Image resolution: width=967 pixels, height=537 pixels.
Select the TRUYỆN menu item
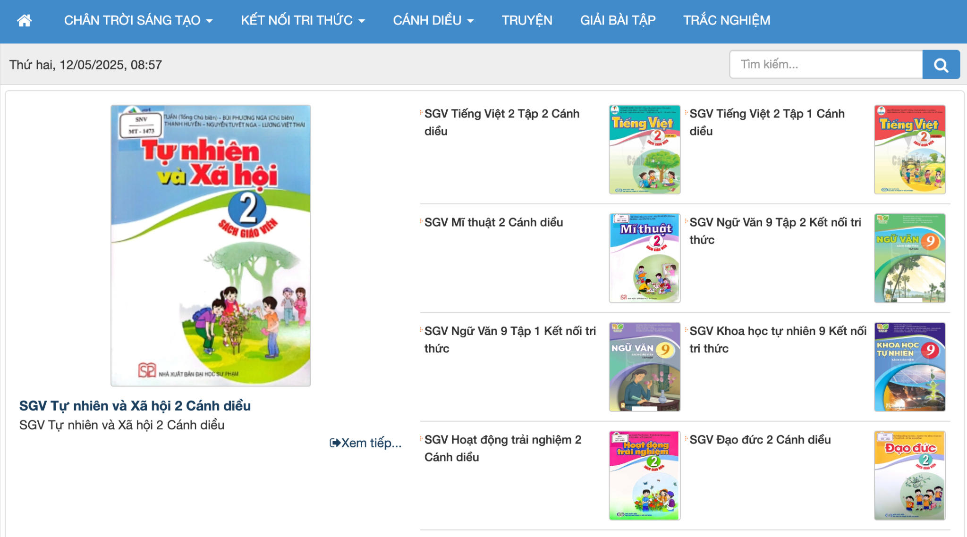pos(527,20)
